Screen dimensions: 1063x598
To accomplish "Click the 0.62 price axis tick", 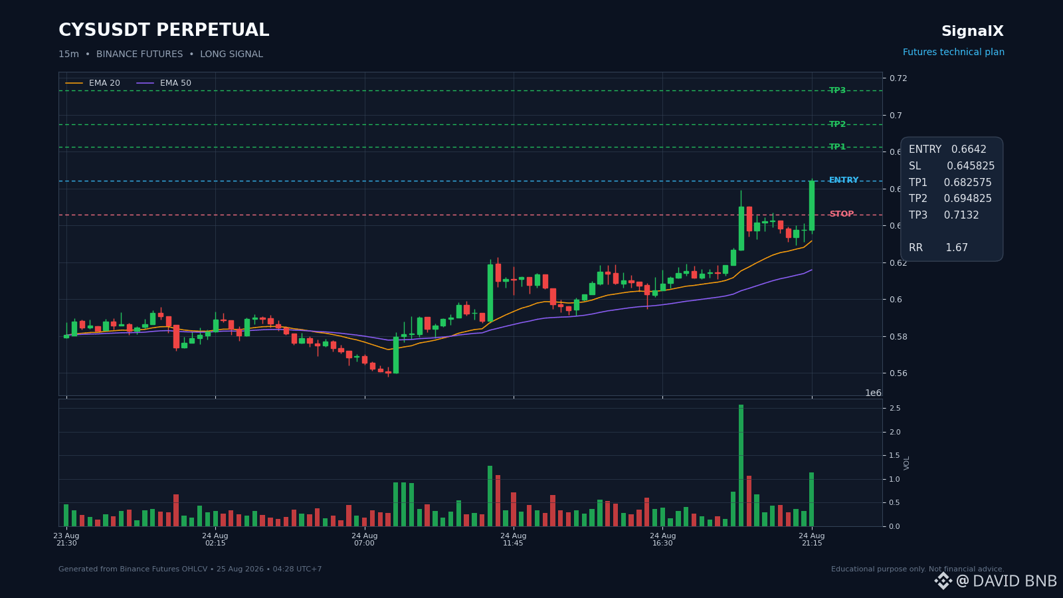I will point(898,263).
